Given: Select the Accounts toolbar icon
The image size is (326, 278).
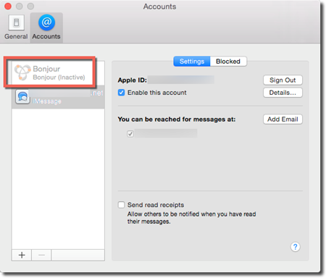Looking at the screenshot, I should 46,28.
